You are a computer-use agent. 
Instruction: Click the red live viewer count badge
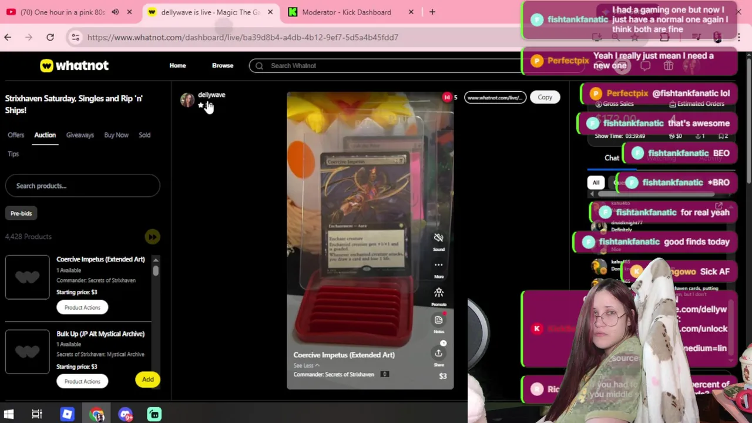447,98
